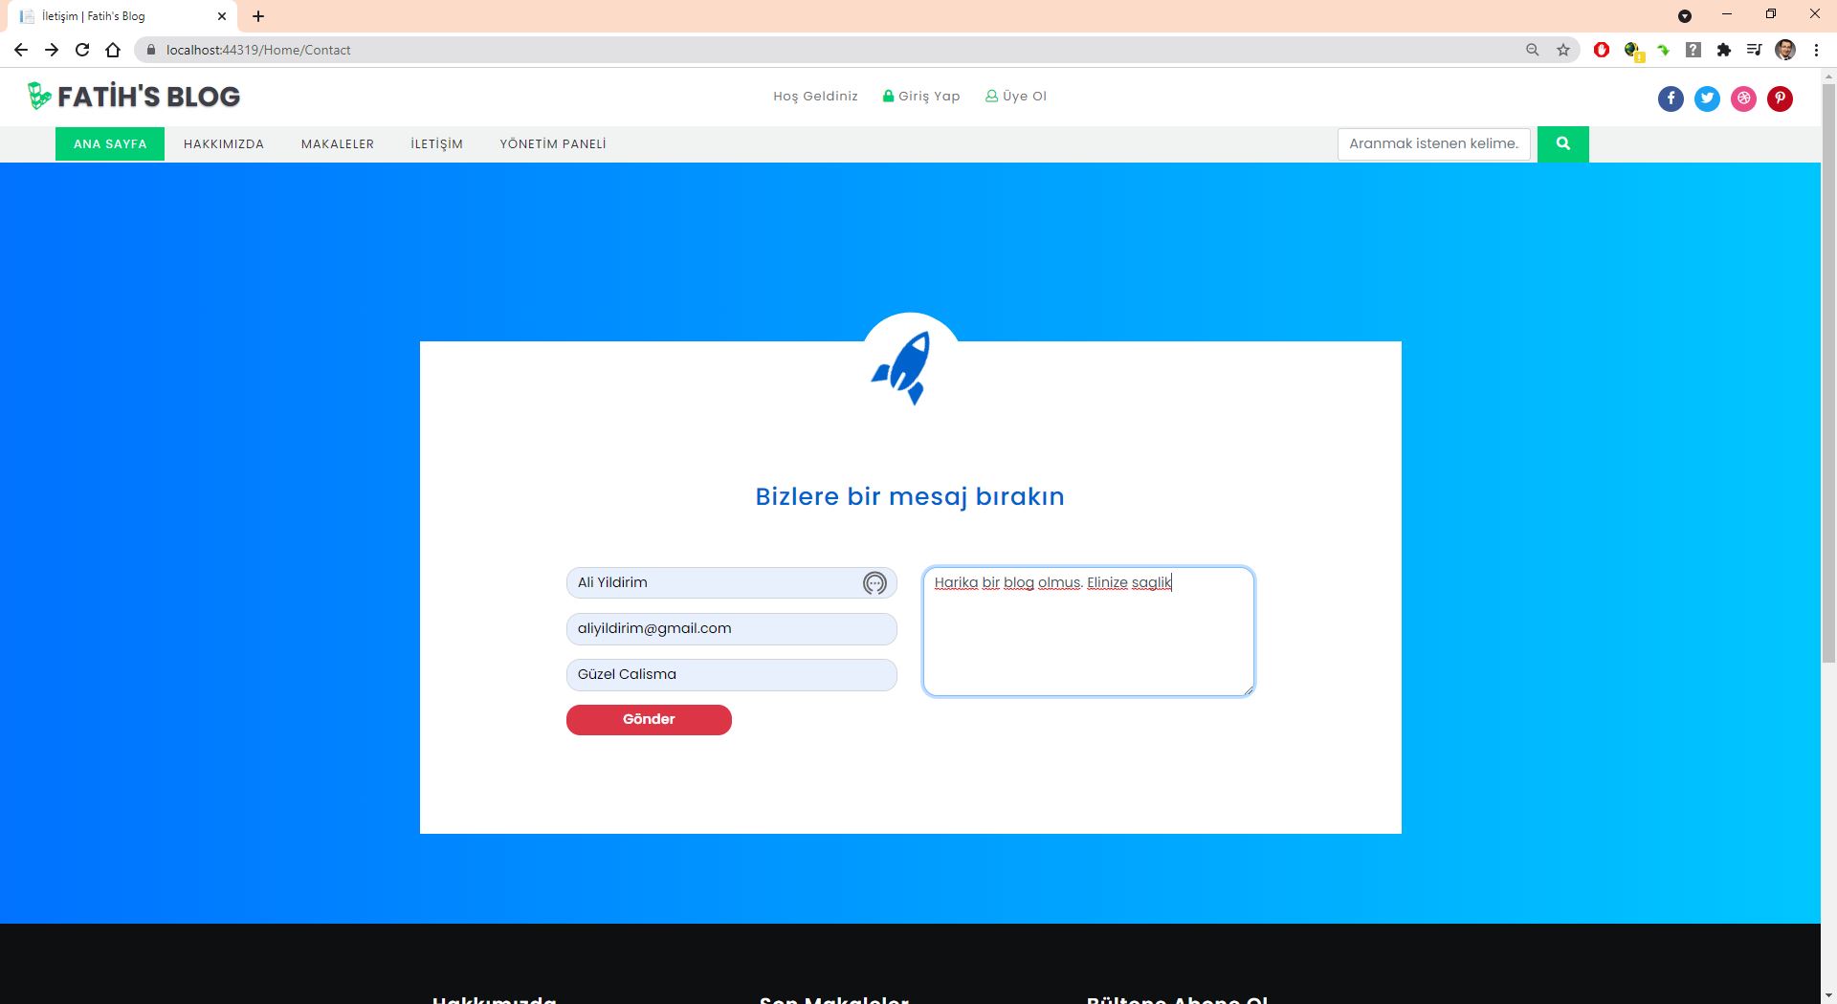
Task: Open the zoom magnifier in address bar
Action: click(1533, 50)
